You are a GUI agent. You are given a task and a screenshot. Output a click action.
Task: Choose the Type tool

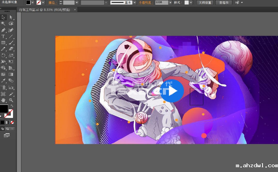(x=3, y=36)
